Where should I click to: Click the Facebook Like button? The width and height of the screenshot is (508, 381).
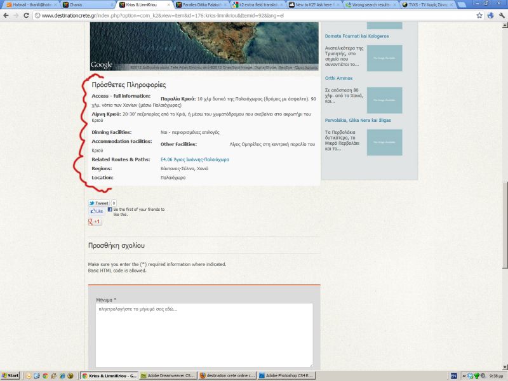point(97,211)
